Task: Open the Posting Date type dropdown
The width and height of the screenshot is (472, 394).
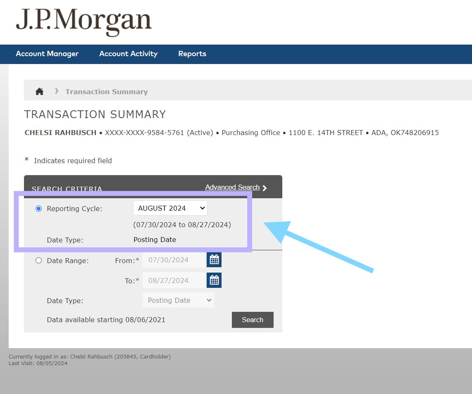Action: click(178, 300)
